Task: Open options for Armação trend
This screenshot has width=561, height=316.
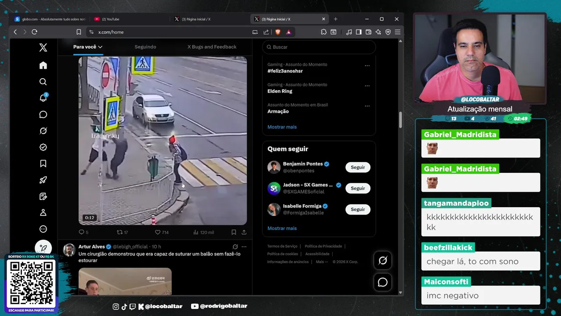Action: click(367, 106)
